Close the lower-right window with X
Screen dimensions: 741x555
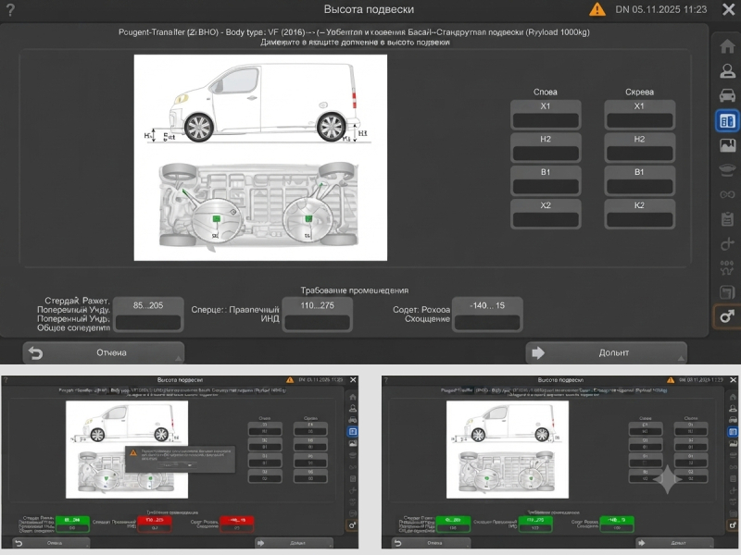point(734,379)
